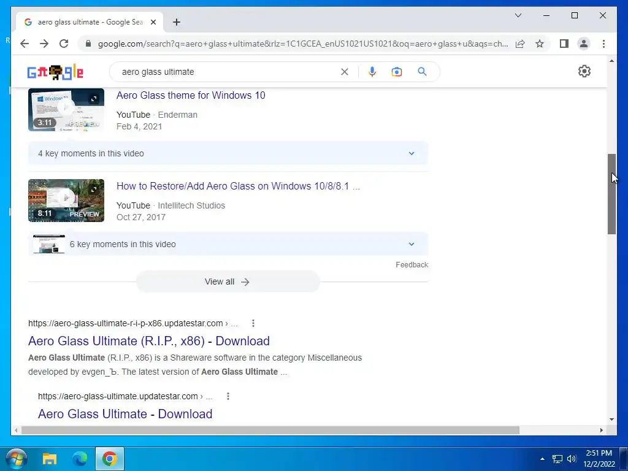The width and height of the screenshot is (628, 471).
Task: Open the Windows Start menu
Action: pyautogui.click(x=17, y=459)
